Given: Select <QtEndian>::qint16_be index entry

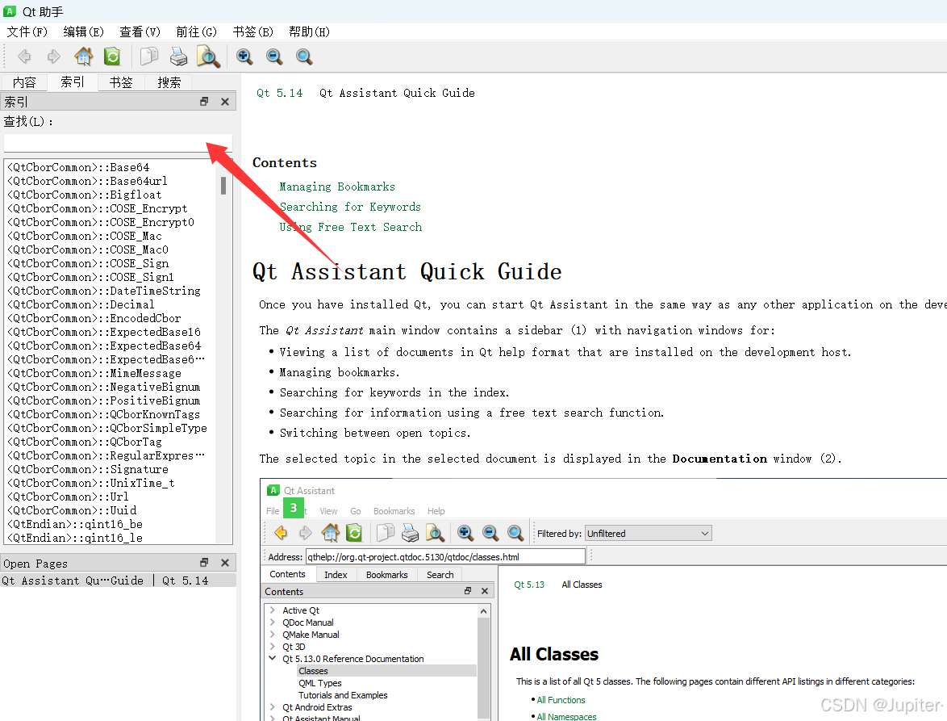Looking at the screenshot, I should click(x=74, y=525).
